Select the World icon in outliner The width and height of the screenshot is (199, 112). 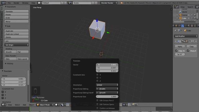[180, 12]
